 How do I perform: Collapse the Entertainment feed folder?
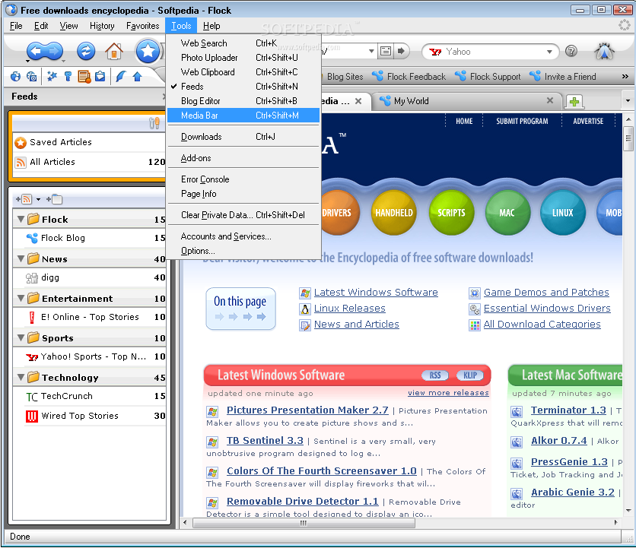point(21,298)
